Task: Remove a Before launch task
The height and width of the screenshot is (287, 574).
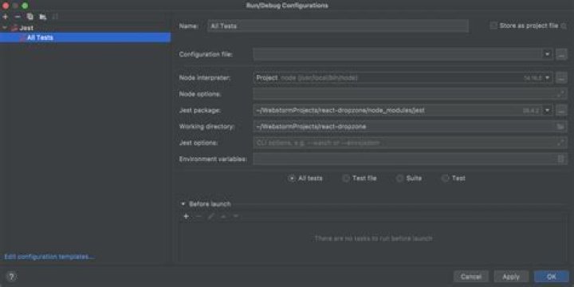Action: pos(199,216)
